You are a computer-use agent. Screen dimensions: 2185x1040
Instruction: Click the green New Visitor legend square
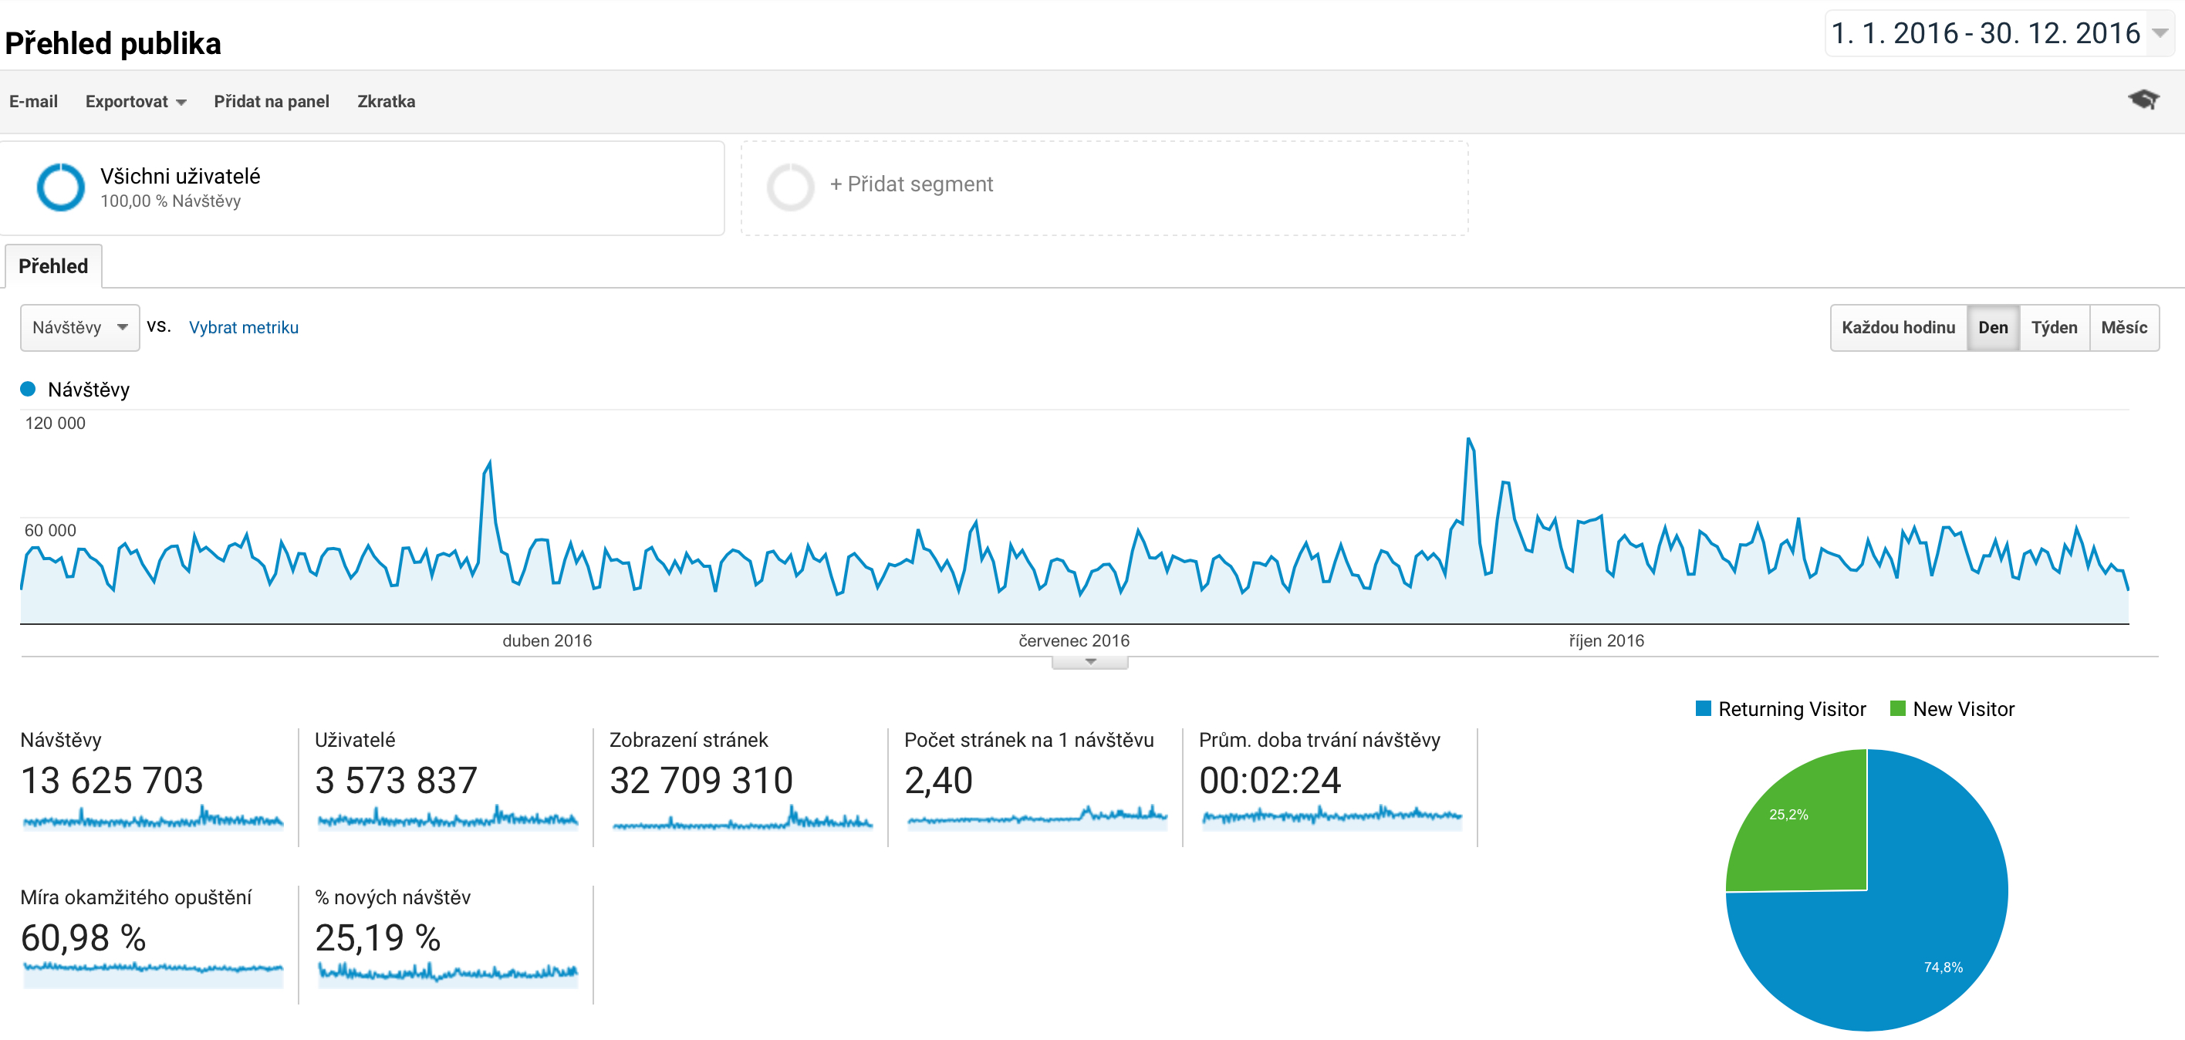tap(1897, 708)
